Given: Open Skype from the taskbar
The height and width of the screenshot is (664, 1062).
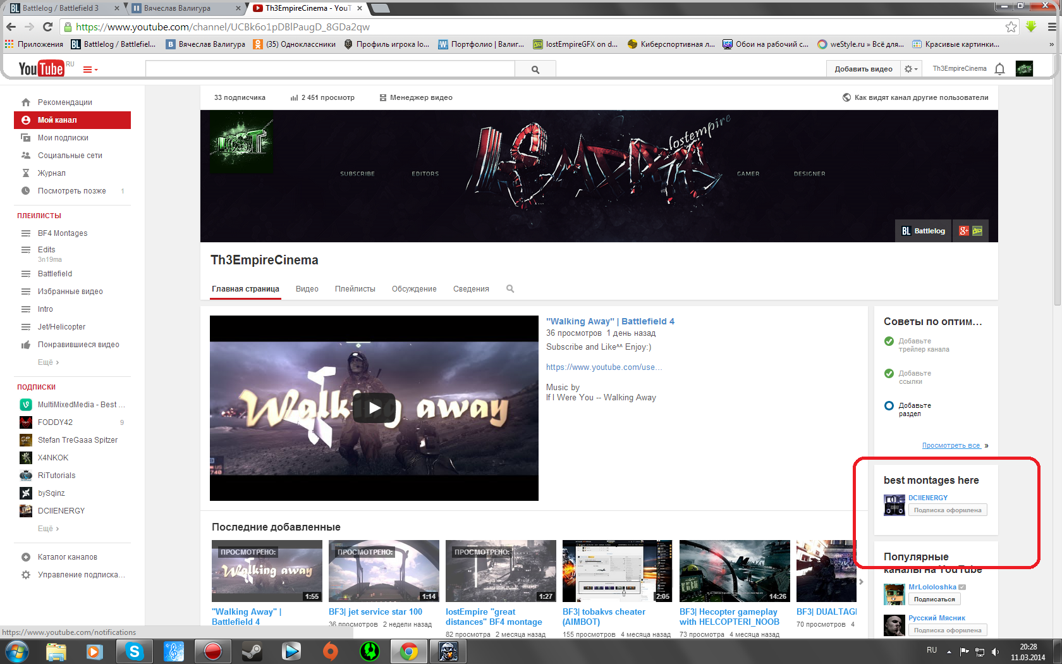Looking at the screenshot, I should [x=135, y=651].
